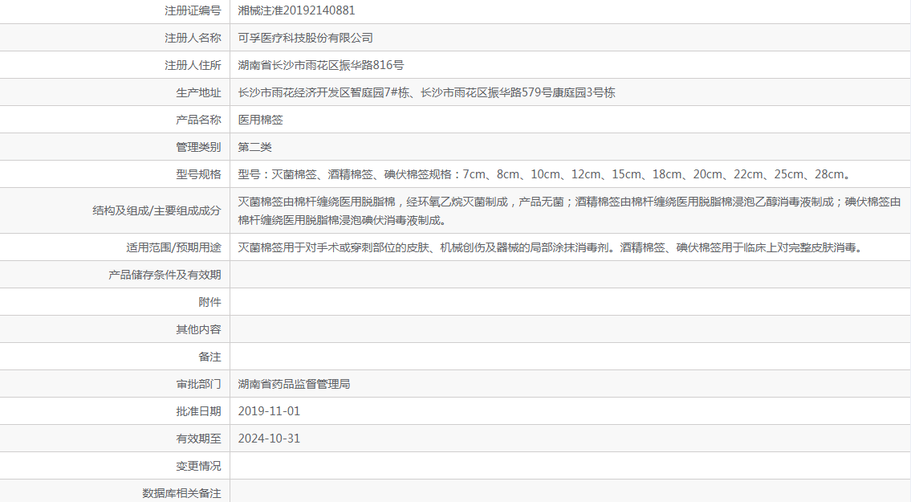Select the approval date 2019-11-01
911x502 pixels.
point(269,411)
